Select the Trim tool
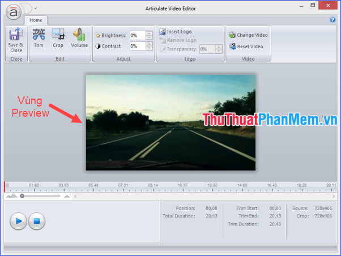The width and height of the screenshot is (341, 256). coord(39,38)
